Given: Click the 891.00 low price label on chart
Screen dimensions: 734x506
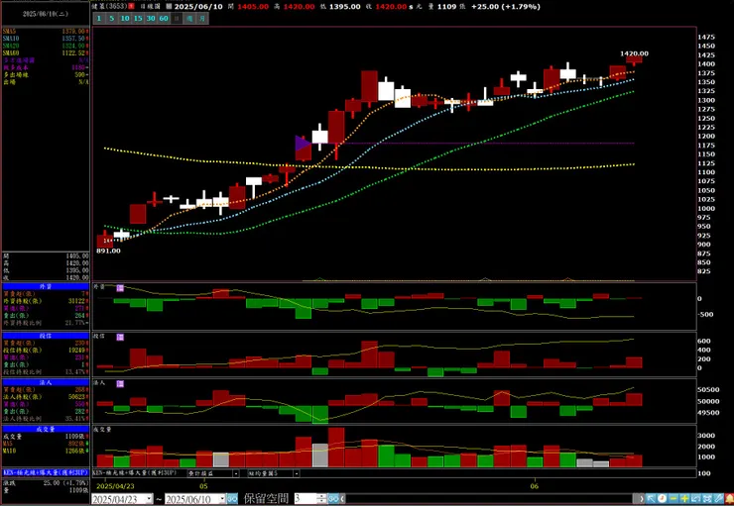Looking at the screenshot, I should tap(108, 251).
